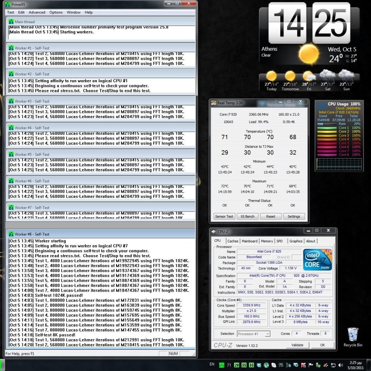Click the Validate button in CPU-Z
The height and width of the screenshot is (371, 371).
pyautogui.click(x=297, y=345)
